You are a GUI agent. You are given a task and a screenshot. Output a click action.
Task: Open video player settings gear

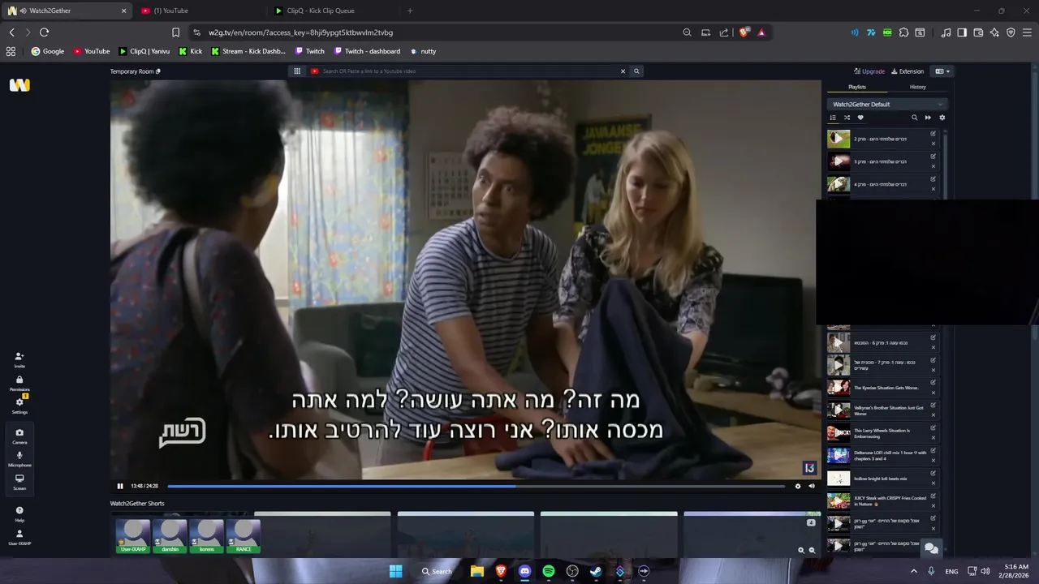pyautogui.click(x=798, y=486)
